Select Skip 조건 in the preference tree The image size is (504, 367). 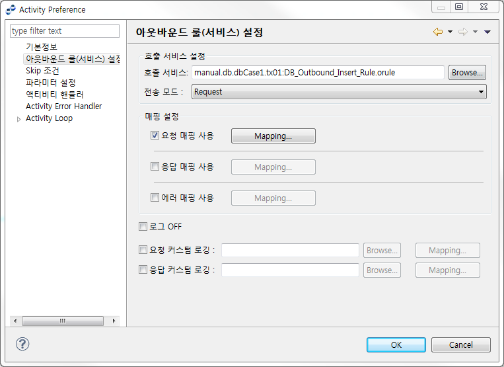(42, 71)
